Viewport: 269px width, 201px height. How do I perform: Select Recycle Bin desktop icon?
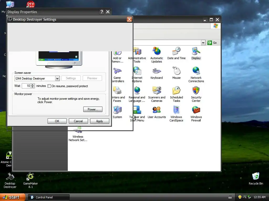(x=256, y=178)
